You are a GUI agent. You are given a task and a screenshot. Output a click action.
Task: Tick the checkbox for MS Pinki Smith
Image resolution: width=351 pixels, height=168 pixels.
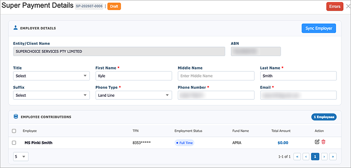[x=14, y=142]
